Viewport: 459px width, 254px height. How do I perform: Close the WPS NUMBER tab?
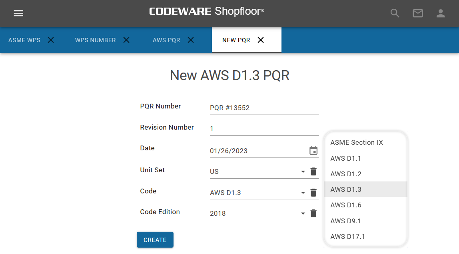point(126,40)
